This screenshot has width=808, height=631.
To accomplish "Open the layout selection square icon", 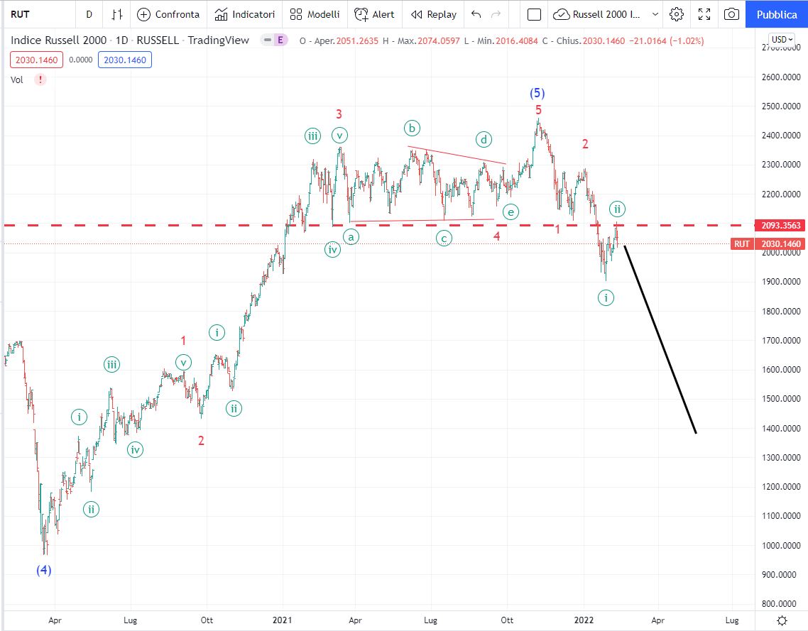I will (535, 14).
